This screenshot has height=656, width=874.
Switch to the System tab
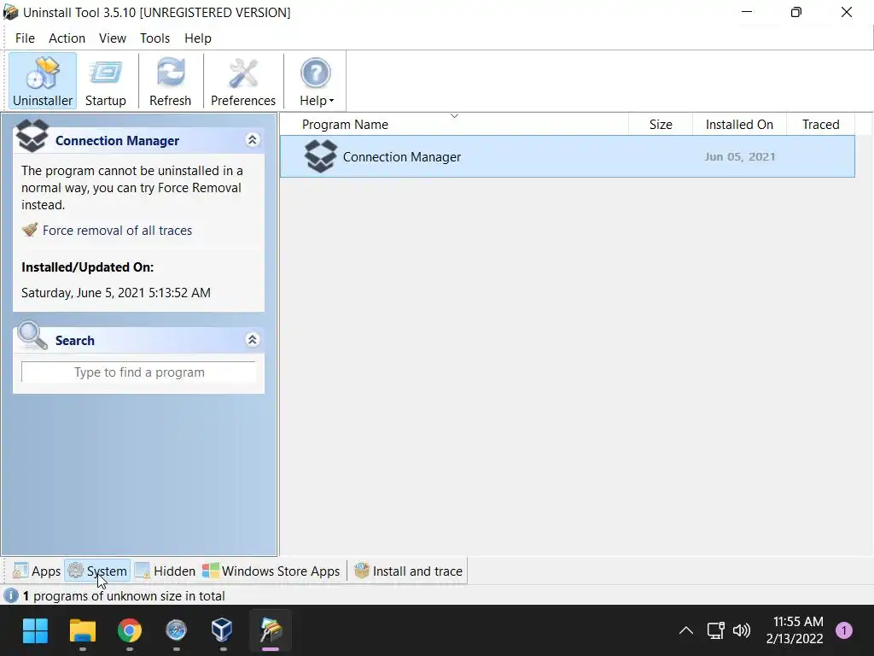click(97, 571)
